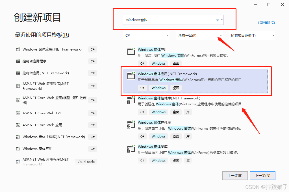
Task: Click the Windows tag under Windows 窗体控件库
Action: [x=158, y=136]
